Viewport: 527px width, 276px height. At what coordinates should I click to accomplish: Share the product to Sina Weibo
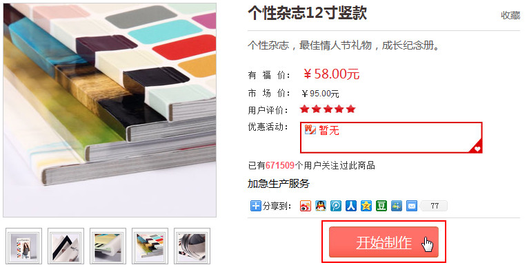[x=305, y=206]
